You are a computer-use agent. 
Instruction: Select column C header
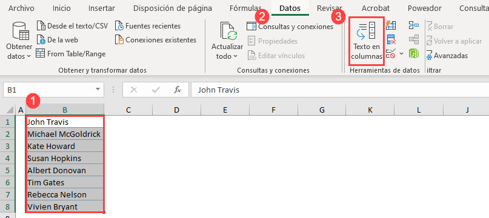click(x=128, y=110)
